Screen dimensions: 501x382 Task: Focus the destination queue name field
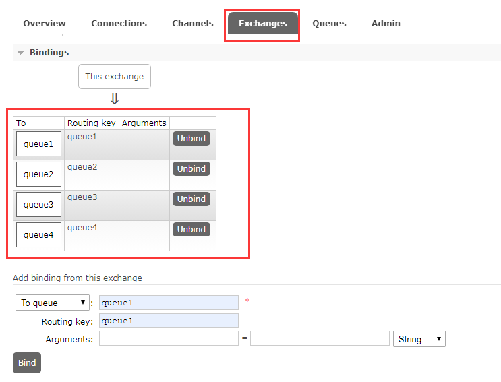click(x=169, y=303)
